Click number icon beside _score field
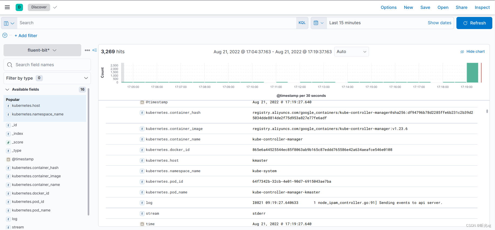Screen dimensions: 495x230 [8, 142]
